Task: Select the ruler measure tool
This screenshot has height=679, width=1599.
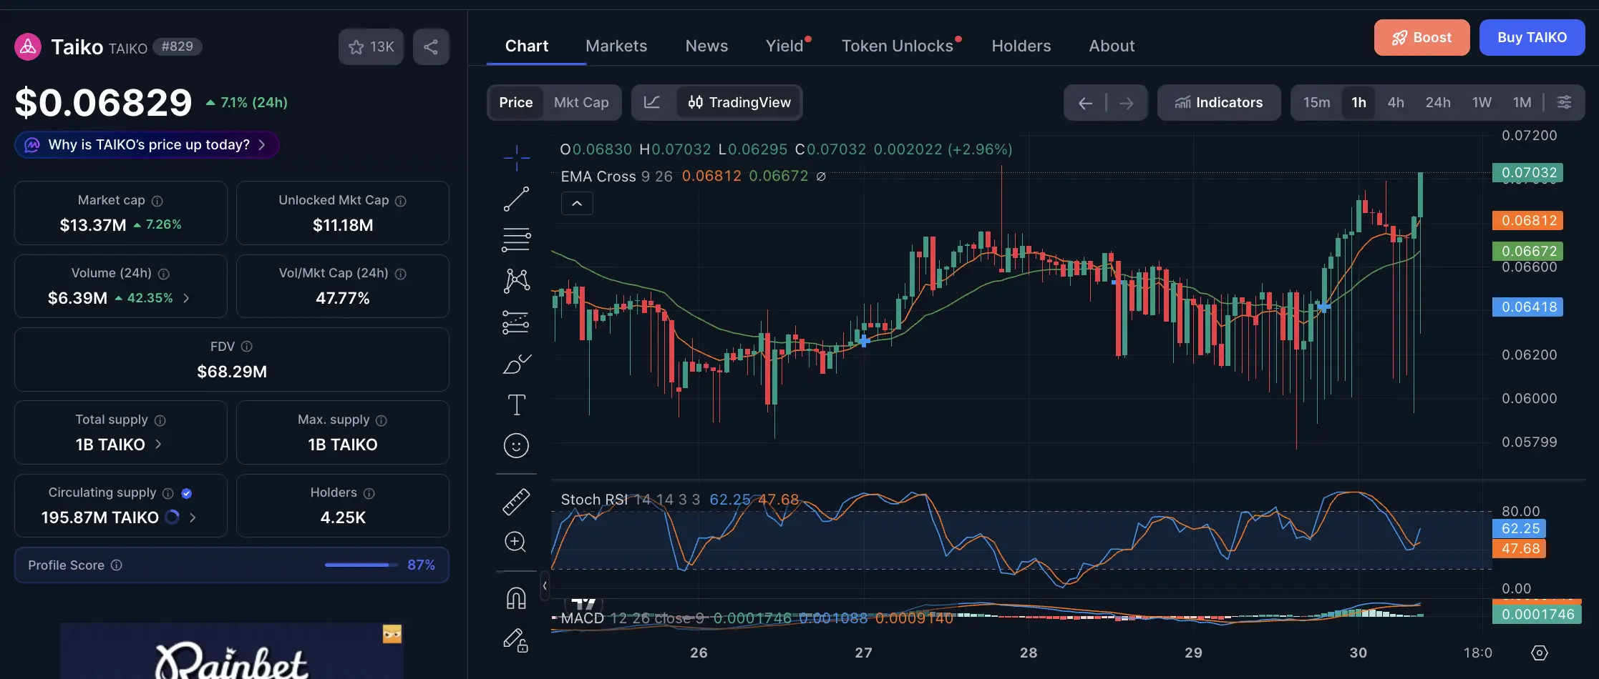Action: [516, 502]
